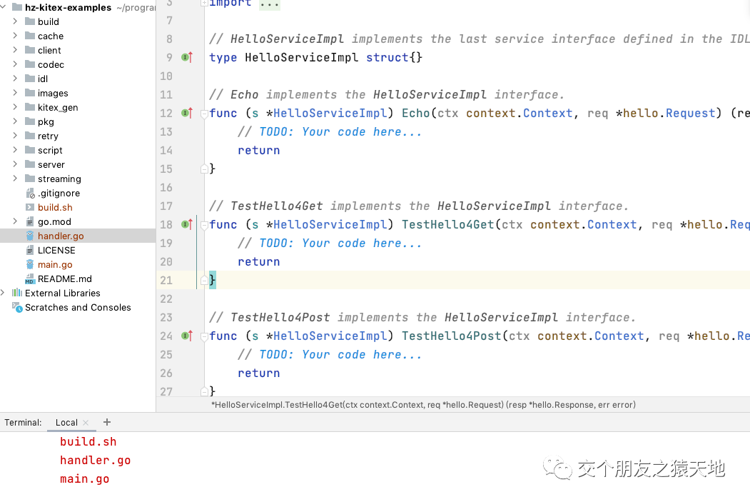Screen dimensions: 750x502
Task: Close the Local terminal tab
Action: (x=86, y=423)
